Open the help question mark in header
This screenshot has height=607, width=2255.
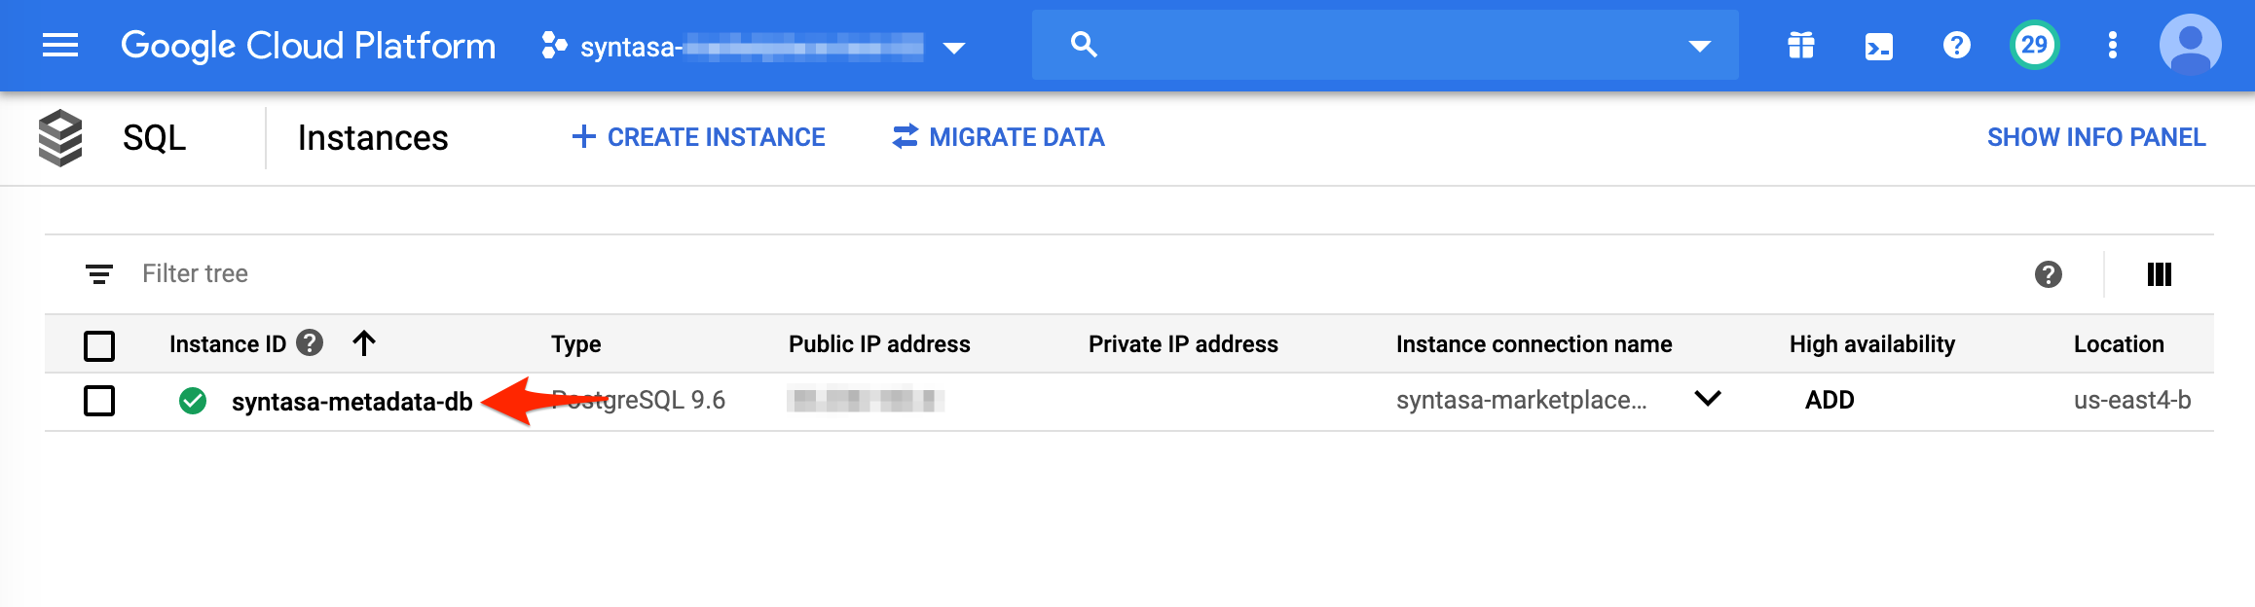click(1956, 46)
